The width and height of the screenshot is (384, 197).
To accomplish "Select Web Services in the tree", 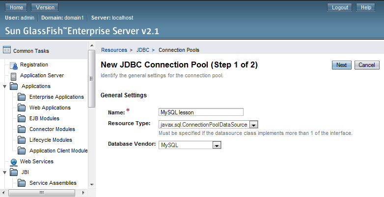I will (37, 161).
